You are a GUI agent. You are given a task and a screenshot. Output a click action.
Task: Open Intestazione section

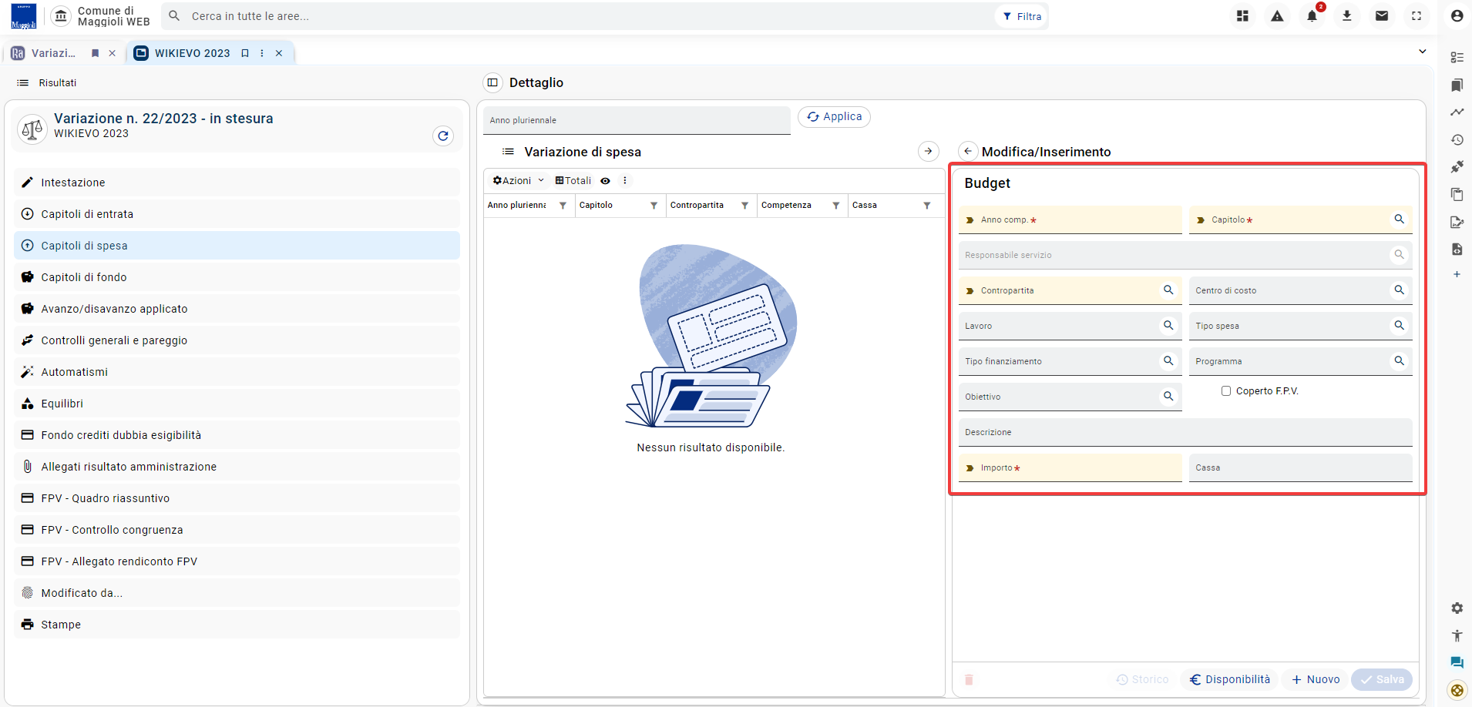click(x=237, y=183)
